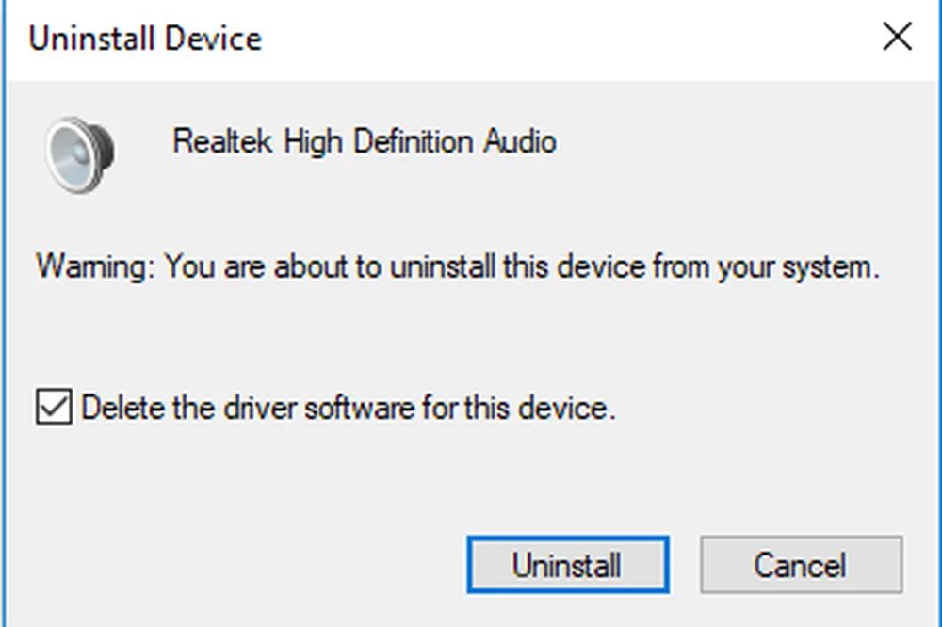942x627 pixels.
Task: Click the Uninstall Device title text
Action: (x=145, y=39)
